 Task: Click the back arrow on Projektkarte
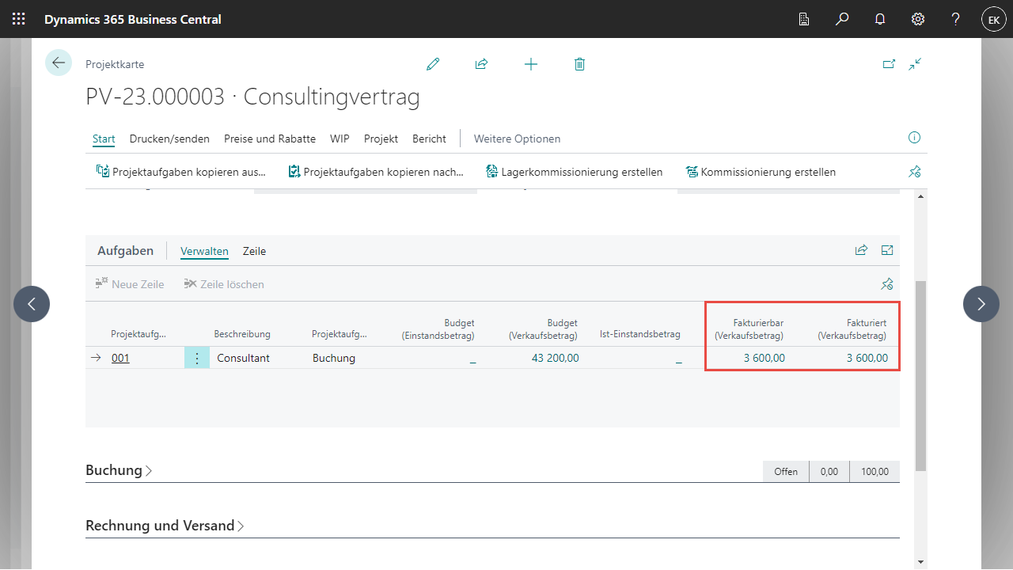[x=59, y=63]
